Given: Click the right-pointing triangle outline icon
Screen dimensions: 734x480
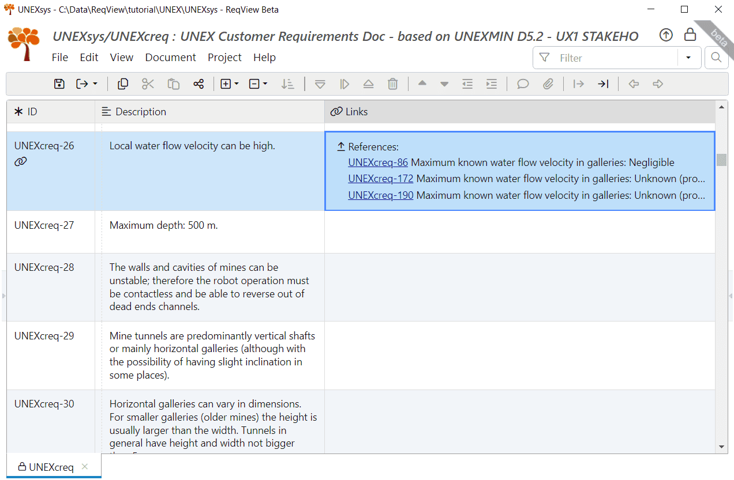Looking at the screenshot, I should coord(344,84).
